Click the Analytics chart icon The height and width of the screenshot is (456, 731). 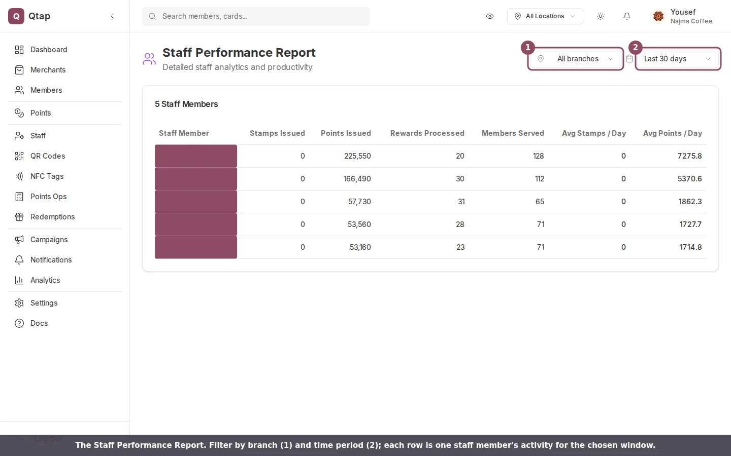click(19, 280)
